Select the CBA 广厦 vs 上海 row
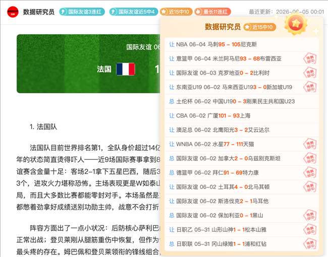This screenshot has width=328, height=257. pos(242,115)
